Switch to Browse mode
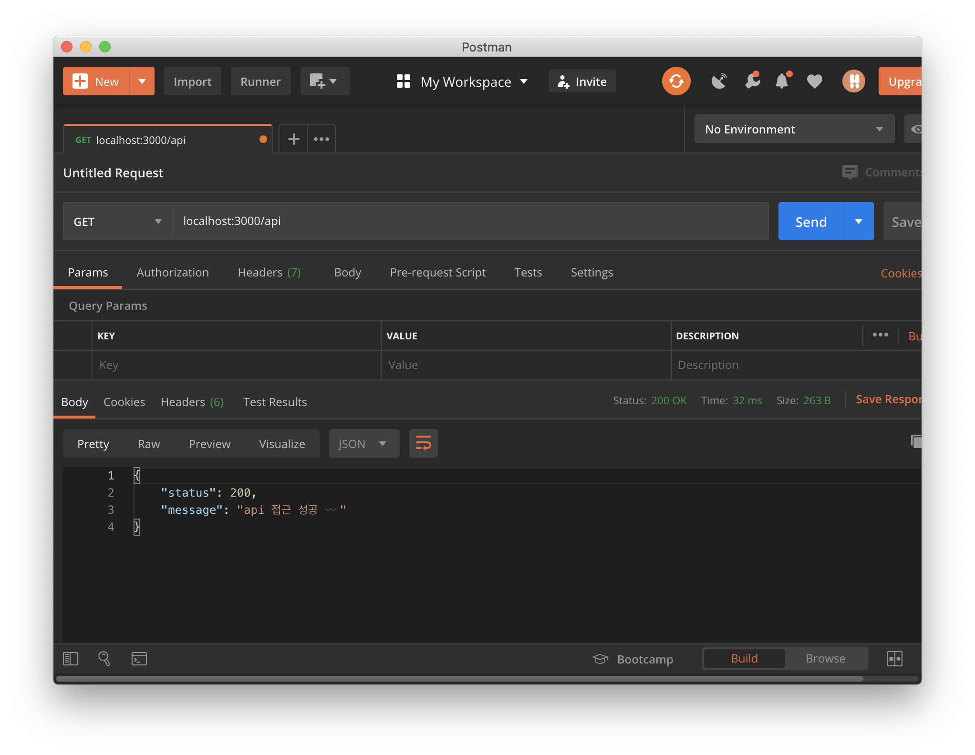 pos(825,659)
